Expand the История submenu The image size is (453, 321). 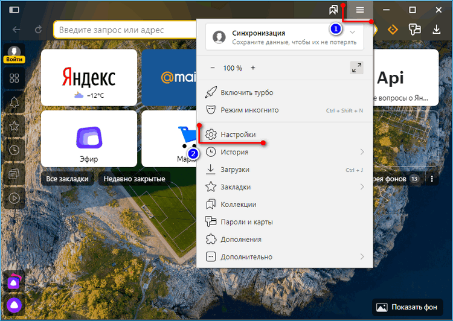362,151
